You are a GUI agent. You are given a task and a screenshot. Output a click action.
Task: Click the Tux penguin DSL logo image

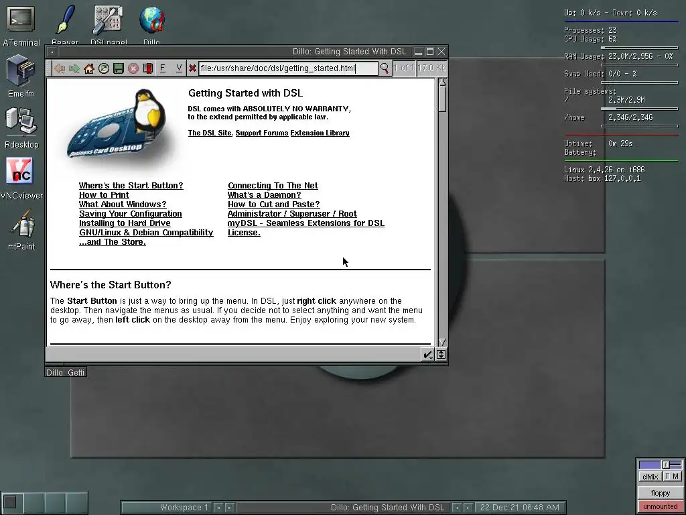click(117, 125)
